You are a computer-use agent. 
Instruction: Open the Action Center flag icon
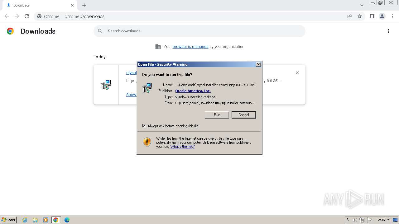(x=369, y=220)
